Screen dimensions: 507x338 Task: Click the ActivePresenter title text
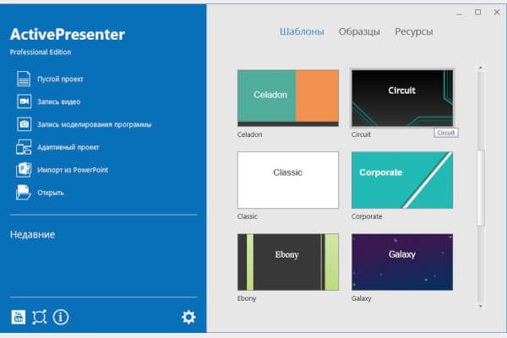click(68, 35)
